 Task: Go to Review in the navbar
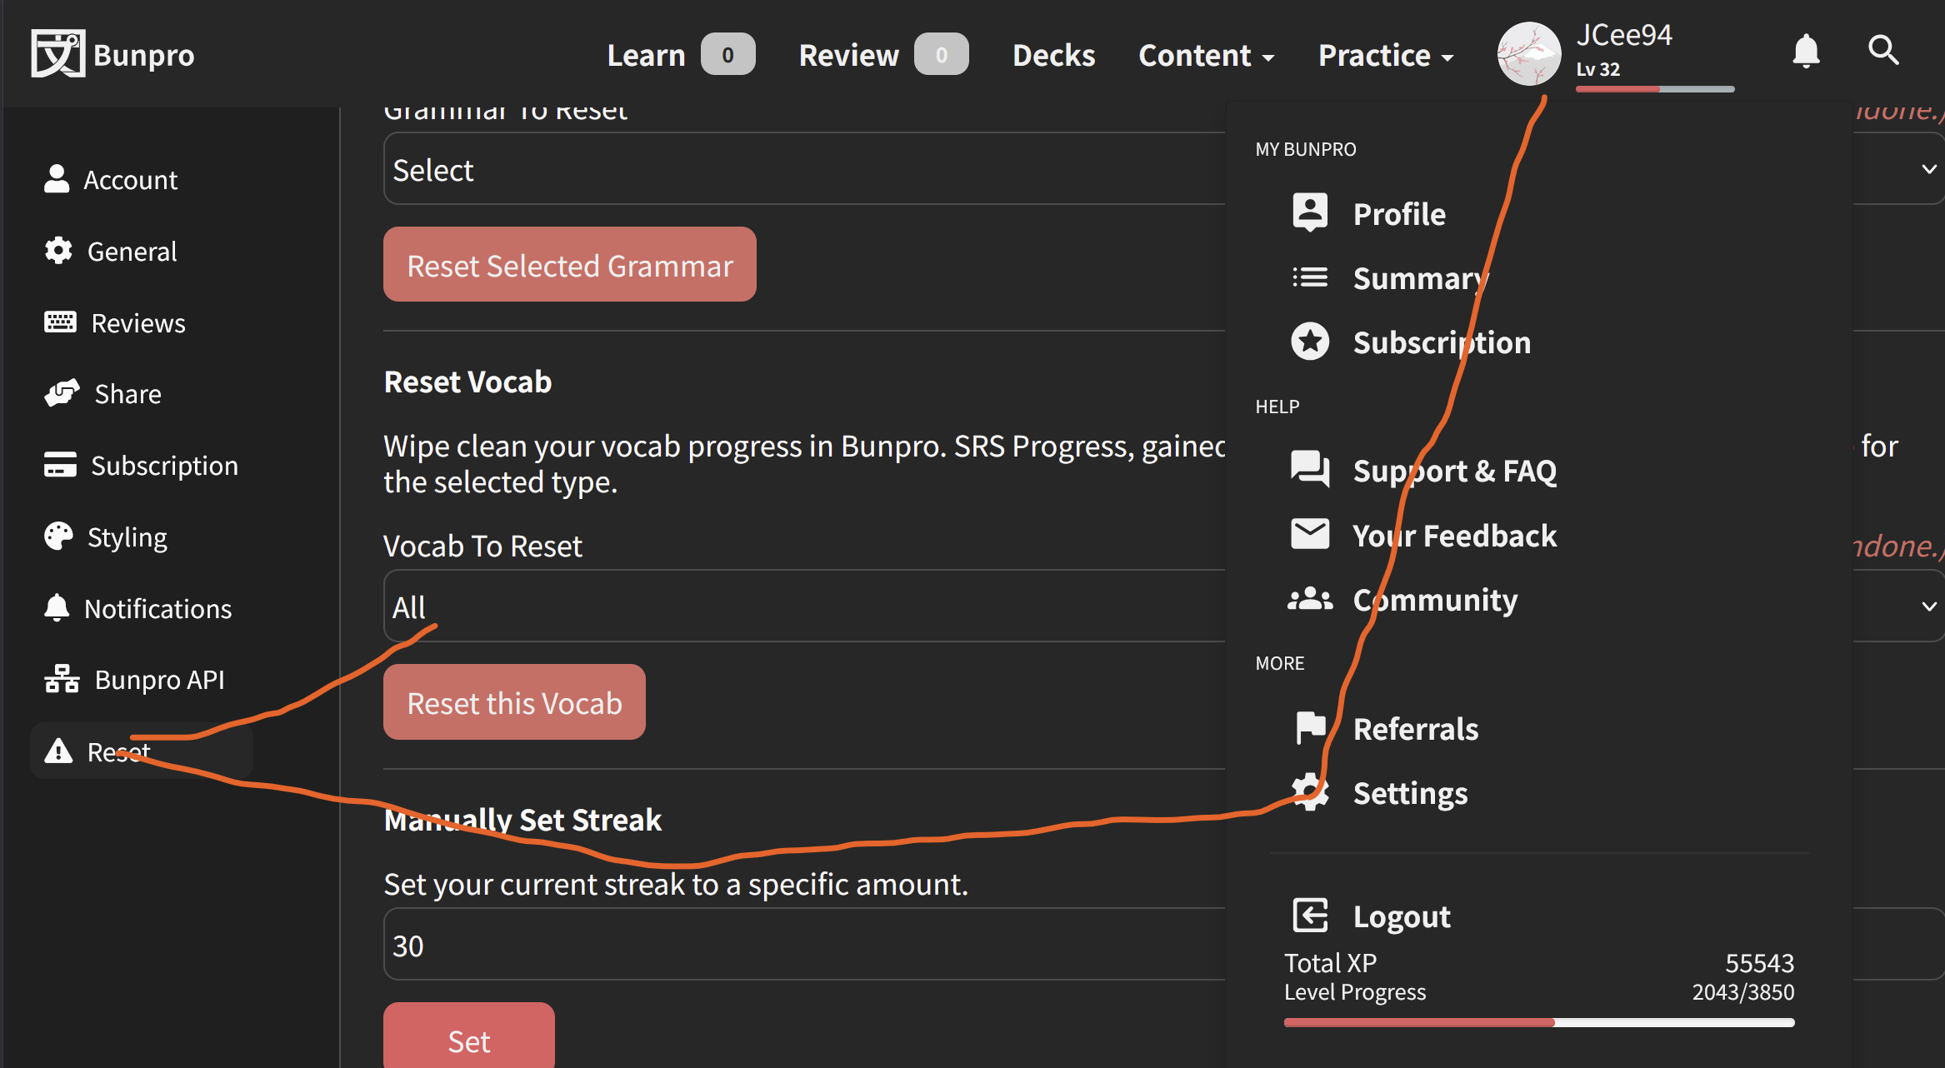tap(848, 55)
